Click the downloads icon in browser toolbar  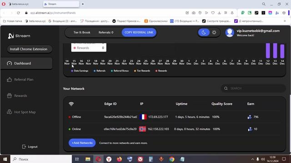coord(219,13)
